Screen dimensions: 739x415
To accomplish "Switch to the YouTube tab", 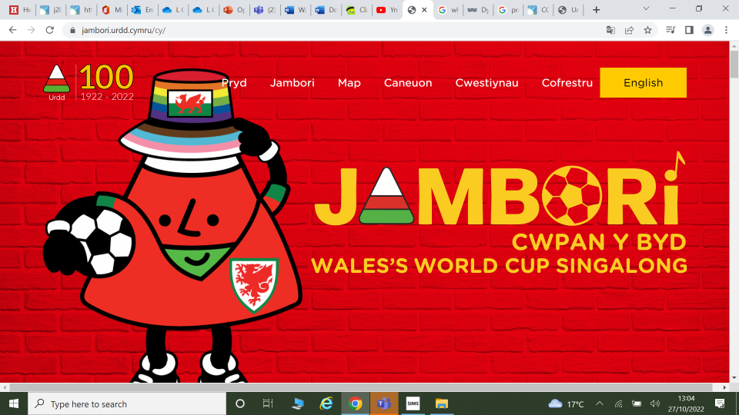I will coord(387,10).
